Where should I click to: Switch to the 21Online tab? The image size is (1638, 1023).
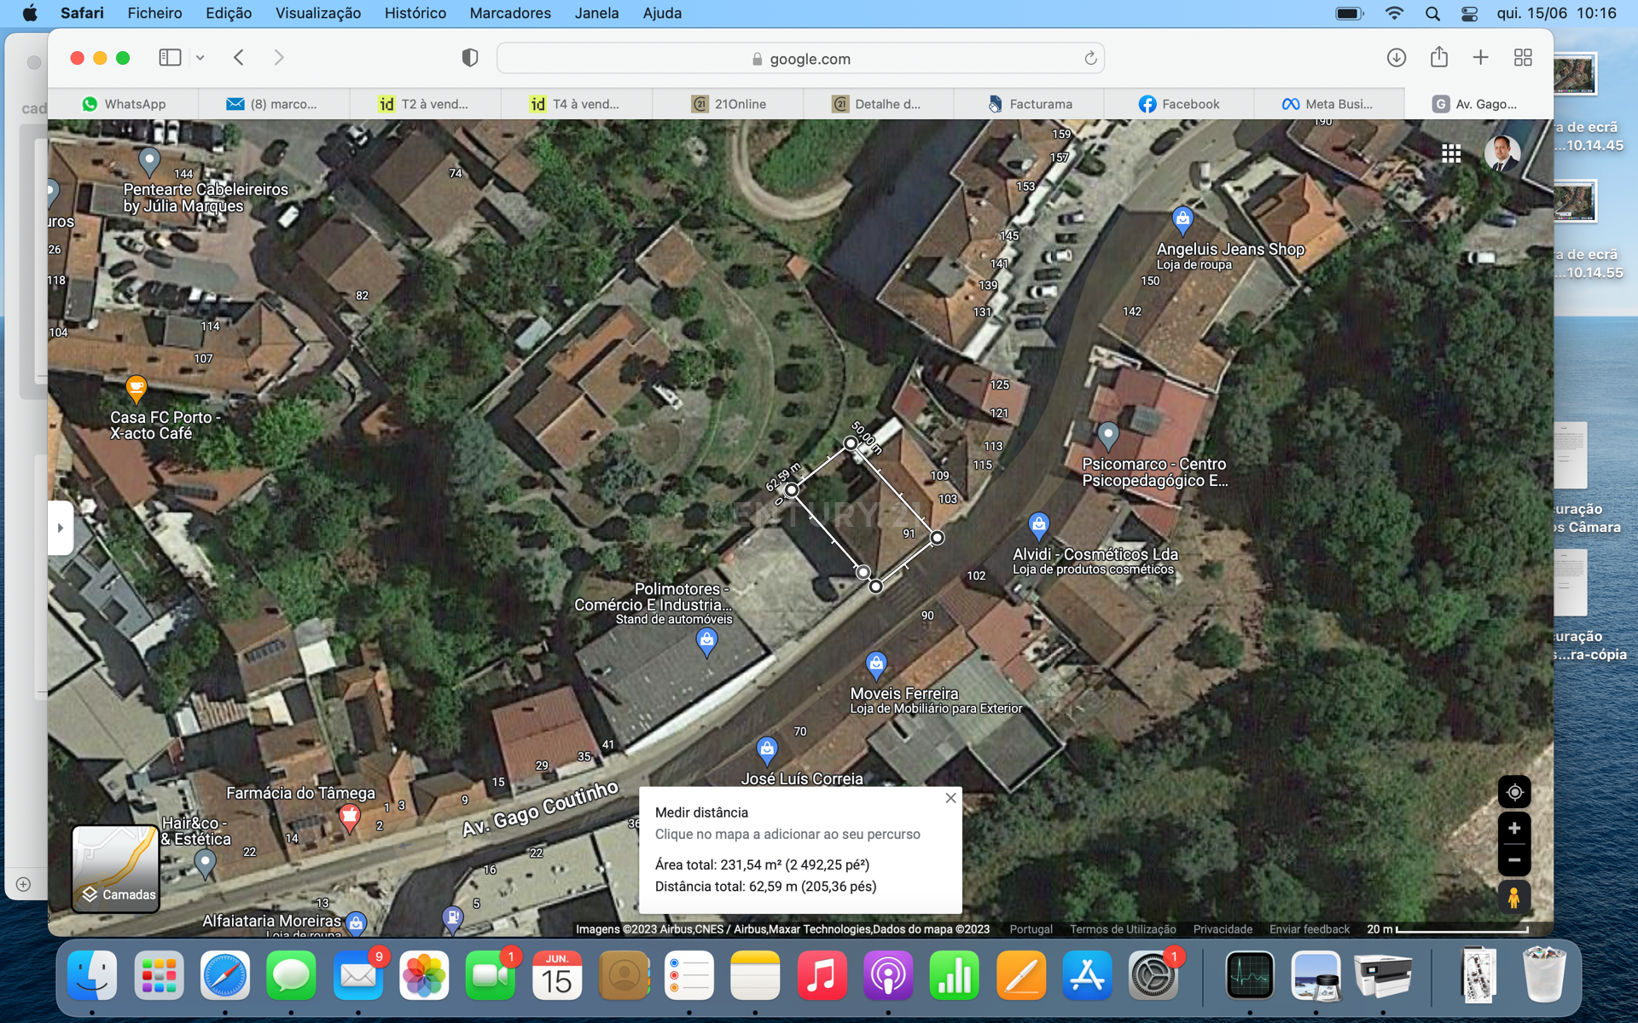click(x=728, y=104)
